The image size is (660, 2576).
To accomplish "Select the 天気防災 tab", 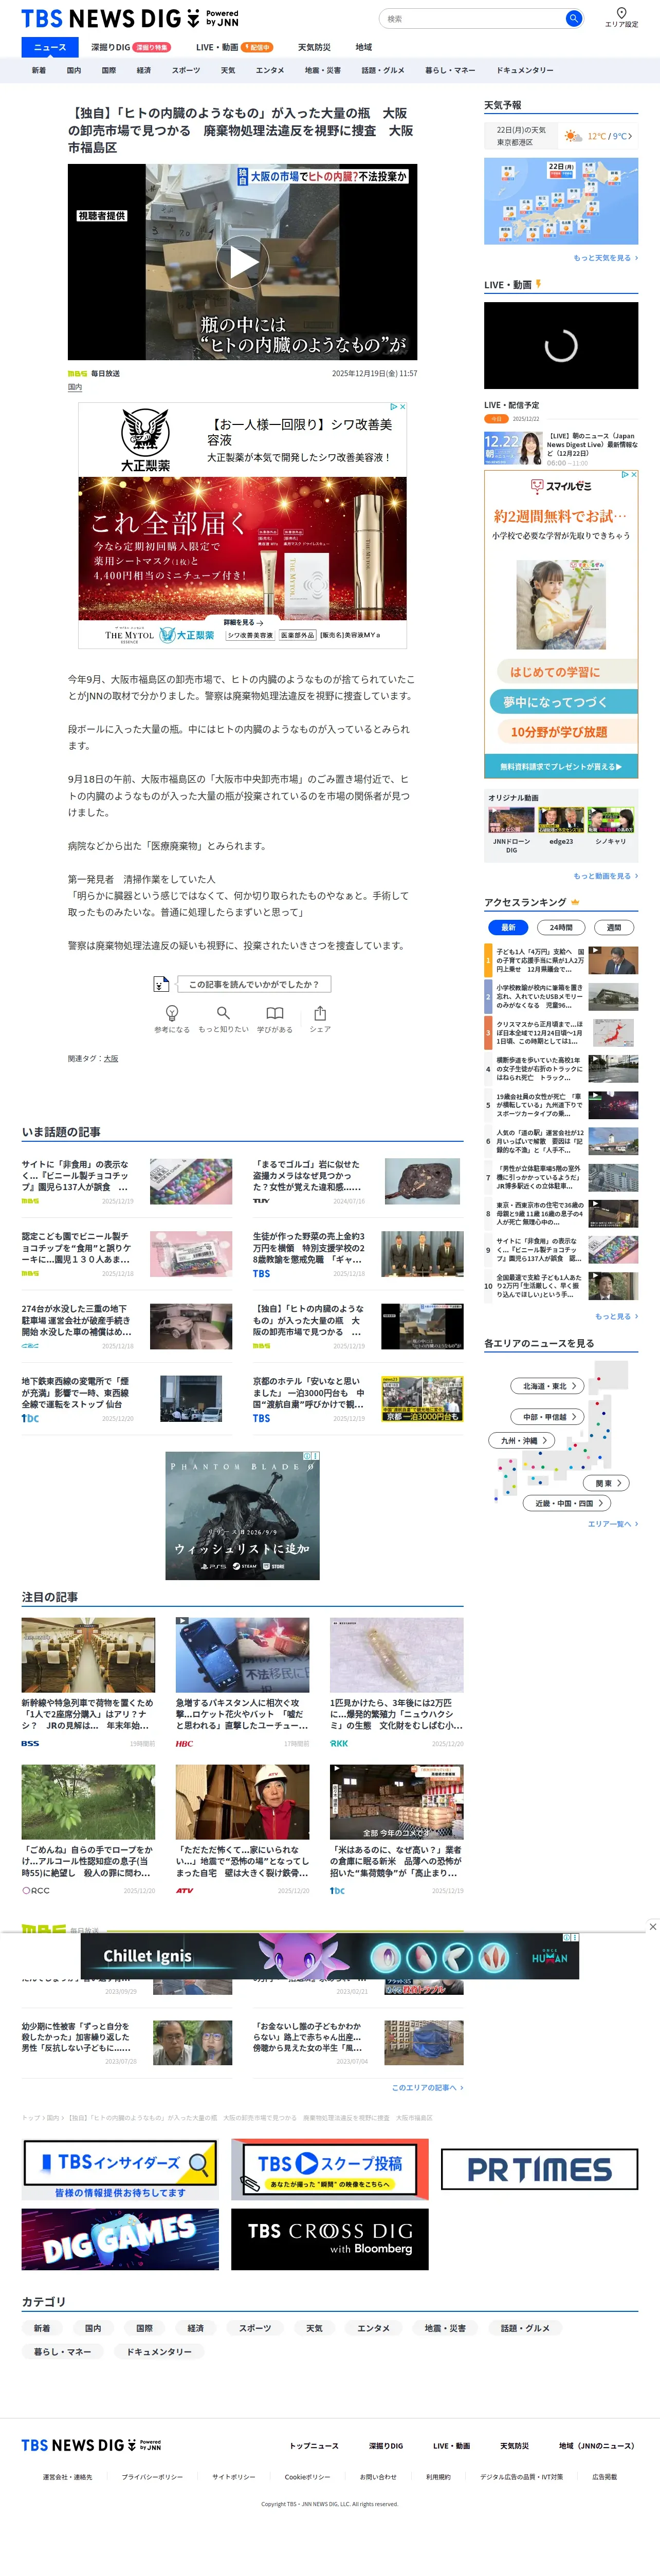I will pyautogui.click(x=314, y=47).
